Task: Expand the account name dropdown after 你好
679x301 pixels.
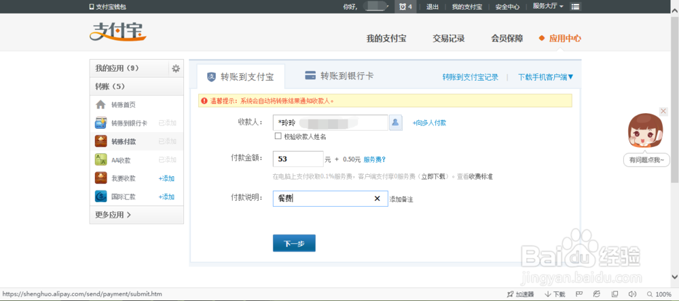Action: [x=376, y=6]
